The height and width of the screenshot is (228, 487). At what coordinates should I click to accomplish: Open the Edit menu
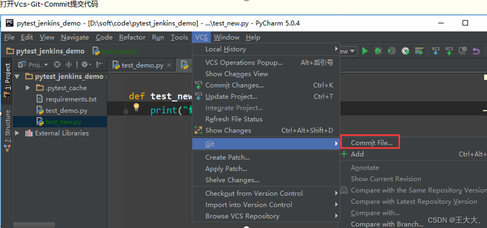point(27,37)
